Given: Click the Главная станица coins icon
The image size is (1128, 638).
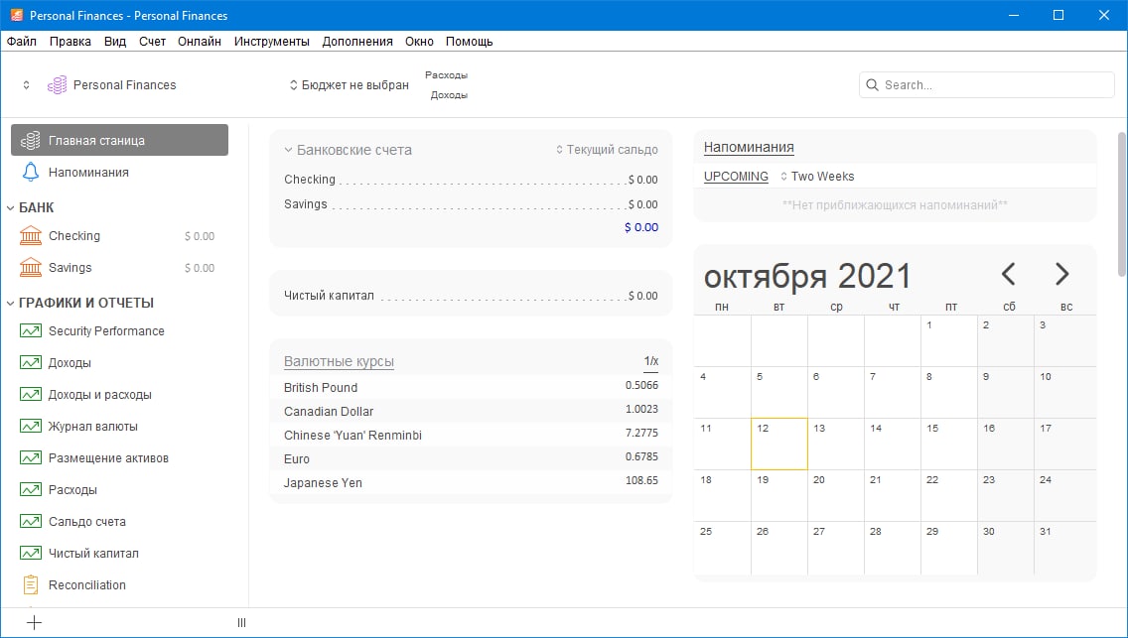Looking at the screenshot, I should click(30, 140).
